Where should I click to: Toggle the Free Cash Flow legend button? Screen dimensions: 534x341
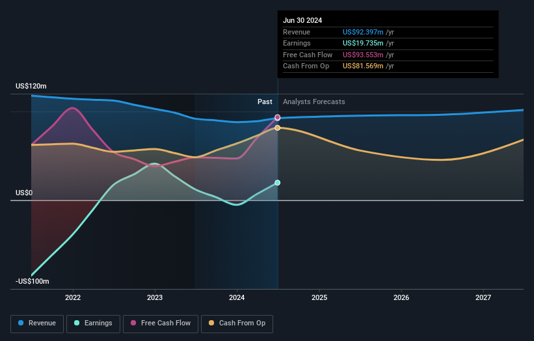(x=161, y=323)
